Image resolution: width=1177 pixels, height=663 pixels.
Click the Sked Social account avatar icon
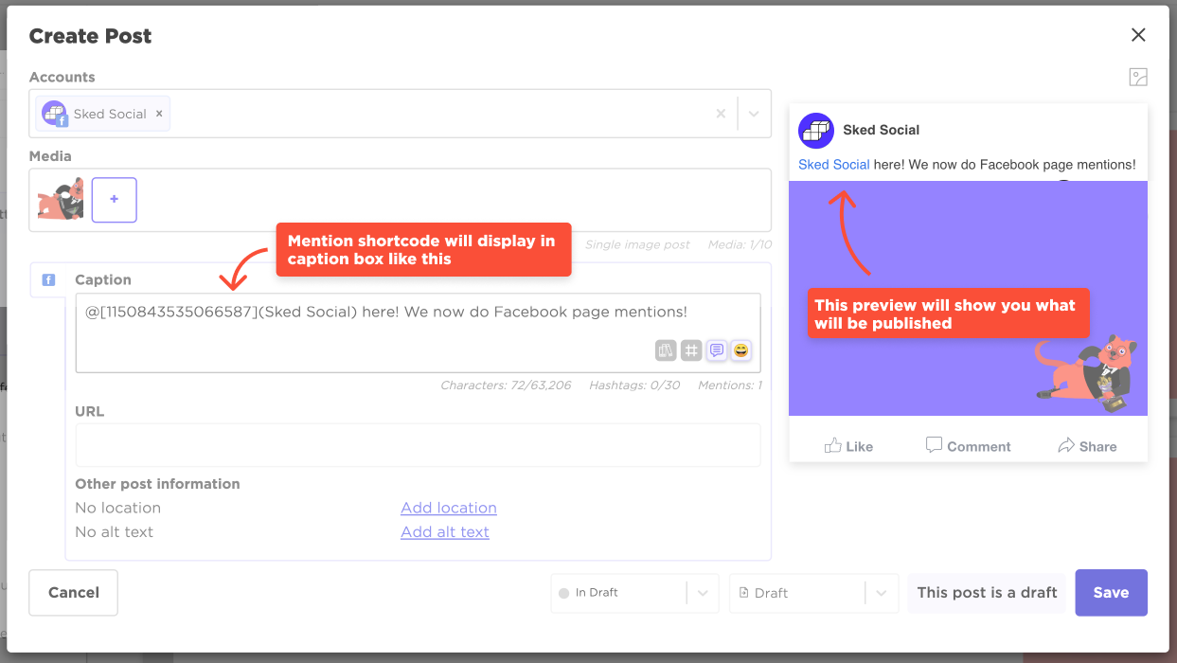(x=54, y=114)
